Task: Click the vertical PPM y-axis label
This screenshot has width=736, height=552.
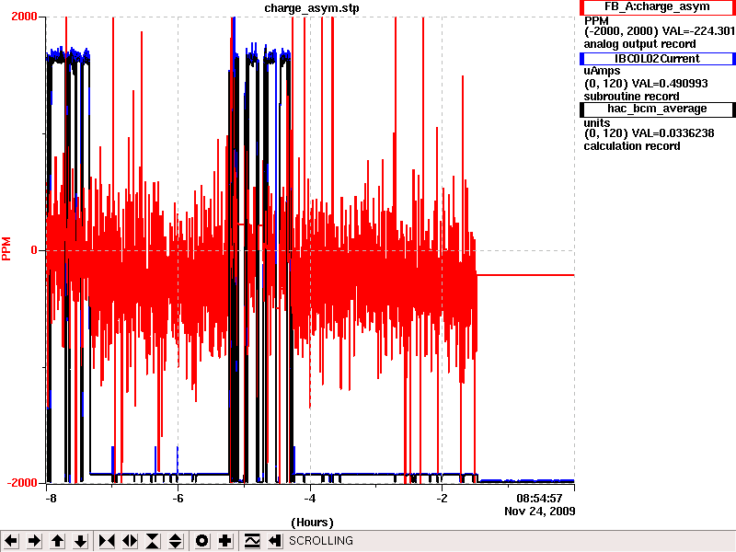Action: pos(6,248)
